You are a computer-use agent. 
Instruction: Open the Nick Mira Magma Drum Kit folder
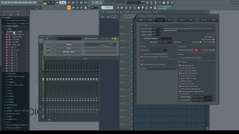tap(16, 125)
